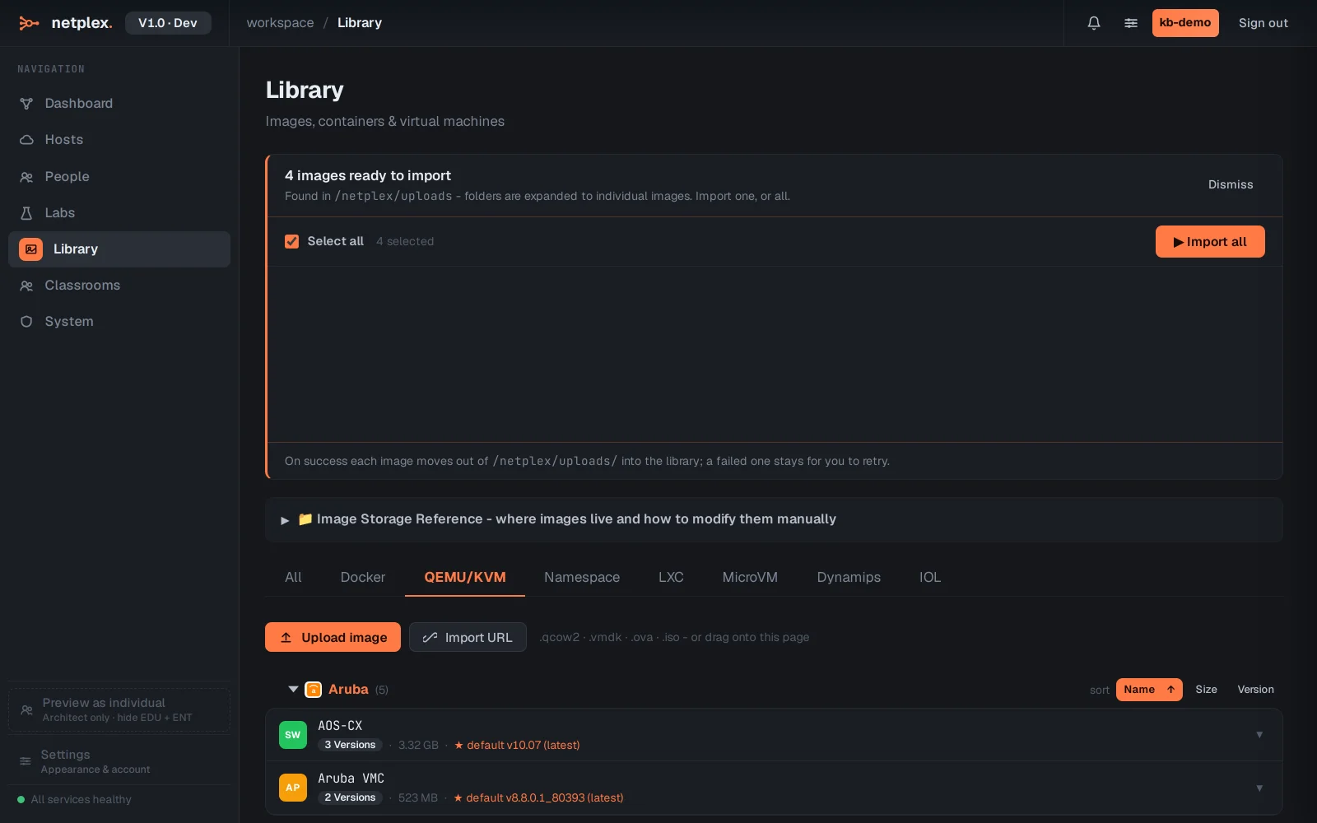
Task: Open Dashboard in navigation
Action: click(x=119, y=104)
